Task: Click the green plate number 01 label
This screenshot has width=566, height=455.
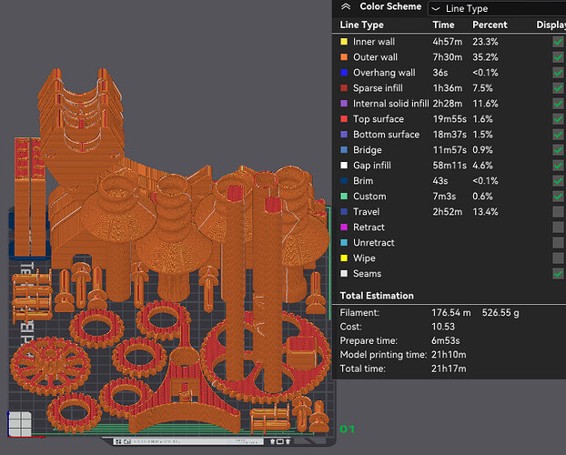Action: 346,429
